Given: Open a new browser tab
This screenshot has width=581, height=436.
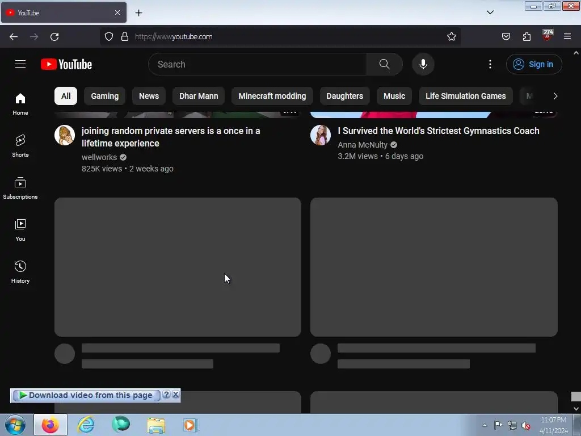Looking at the screenshot, I should [x=138, y=13].
